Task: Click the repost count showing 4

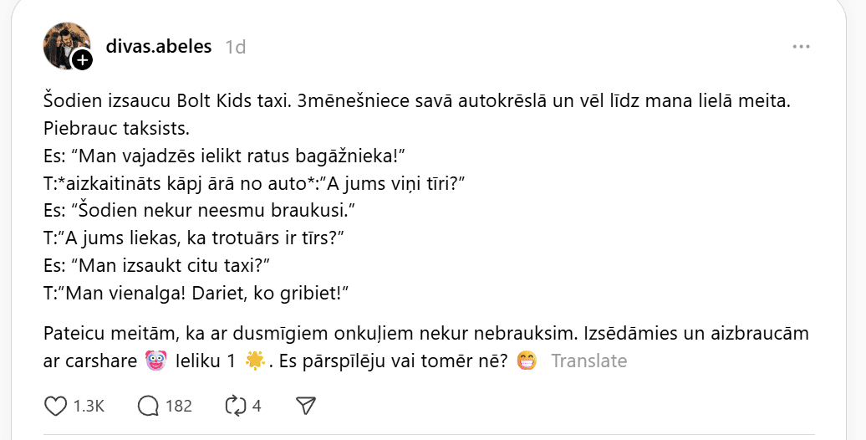Action: point(257,407)
